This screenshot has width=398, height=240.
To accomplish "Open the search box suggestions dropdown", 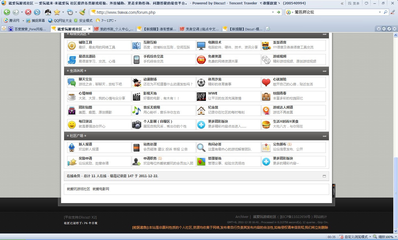I will click(x=380, y=12).
